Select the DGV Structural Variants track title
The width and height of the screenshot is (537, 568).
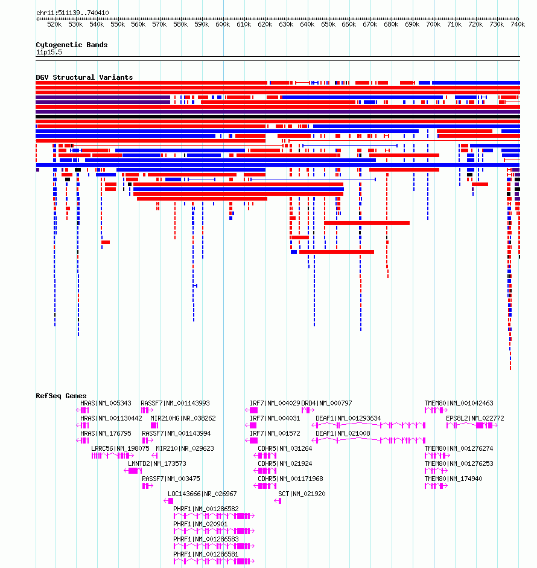(84, 77)
